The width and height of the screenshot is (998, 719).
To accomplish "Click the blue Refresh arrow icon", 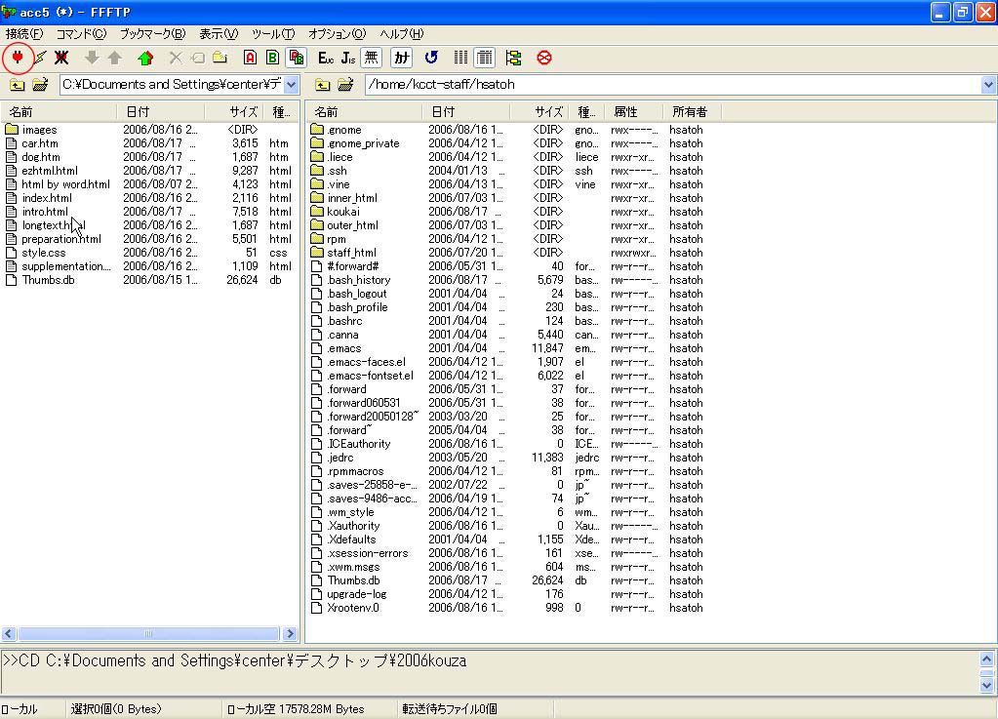I will [x=431, y=58].
